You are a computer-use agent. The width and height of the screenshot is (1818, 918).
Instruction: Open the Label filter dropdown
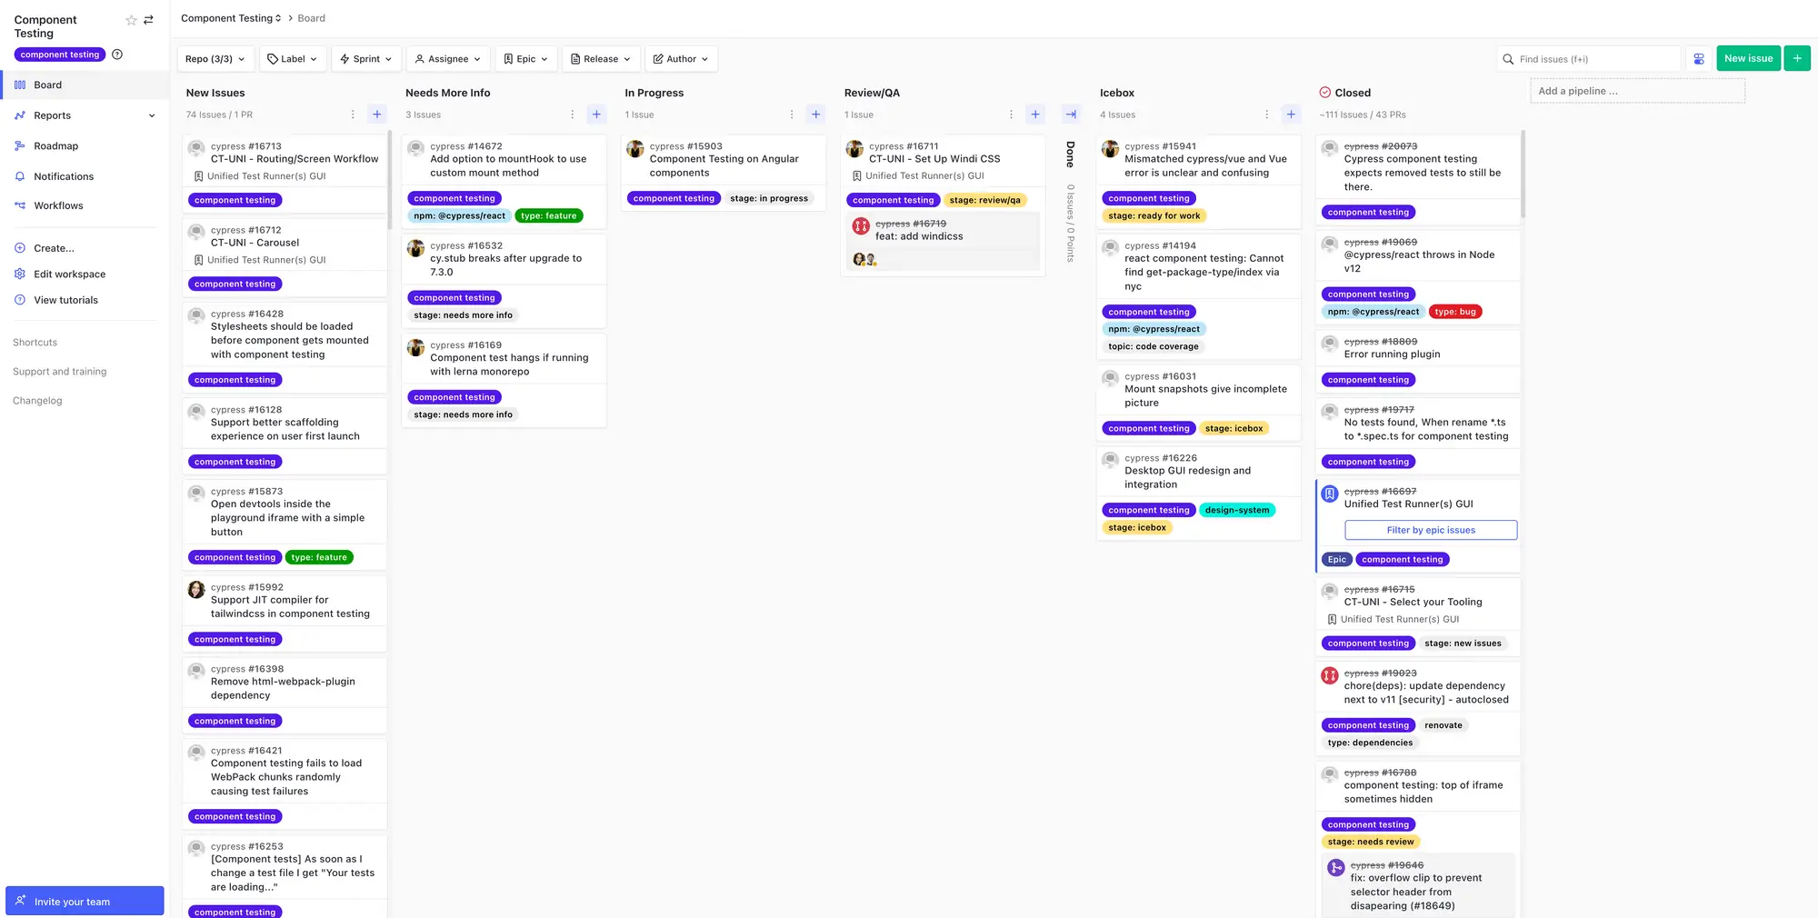pos(293,59)
